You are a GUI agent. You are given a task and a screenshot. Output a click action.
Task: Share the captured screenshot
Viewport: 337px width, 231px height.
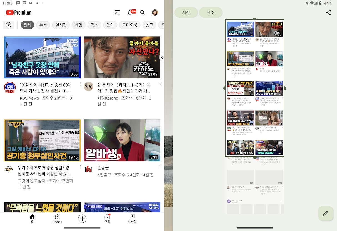[x=329, y=12]
